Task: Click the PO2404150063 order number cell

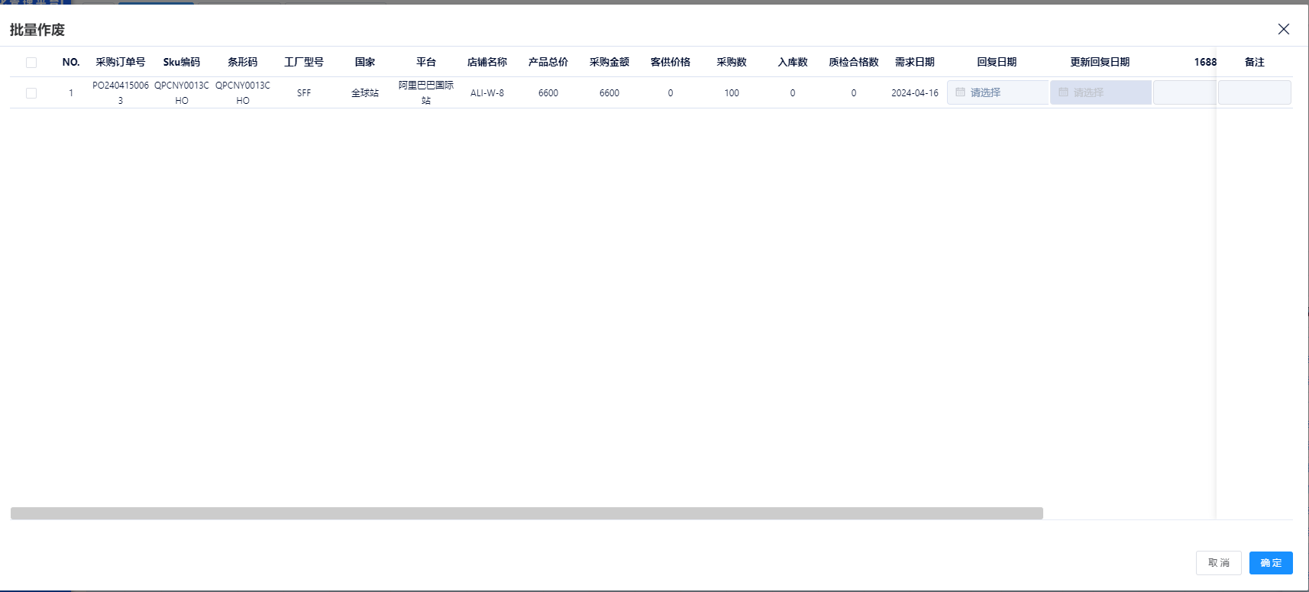Action: point(121,92)
